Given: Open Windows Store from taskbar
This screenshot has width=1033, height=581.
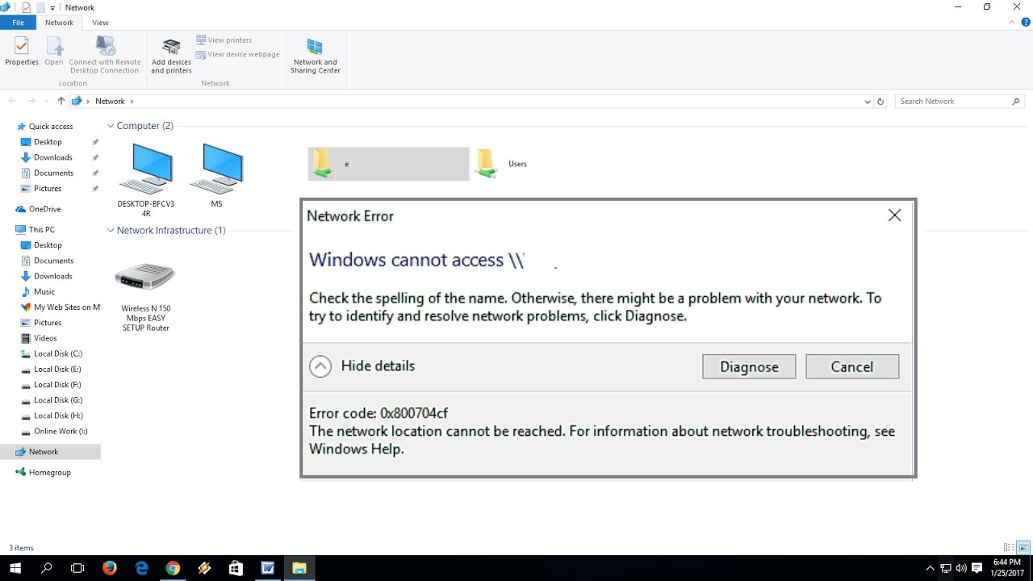Looking at the screenshot, I should pos(236,568).
